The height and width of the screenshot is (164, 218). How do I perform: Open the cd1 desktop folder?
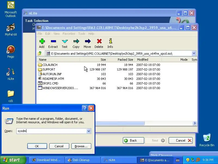click(11, 94)
